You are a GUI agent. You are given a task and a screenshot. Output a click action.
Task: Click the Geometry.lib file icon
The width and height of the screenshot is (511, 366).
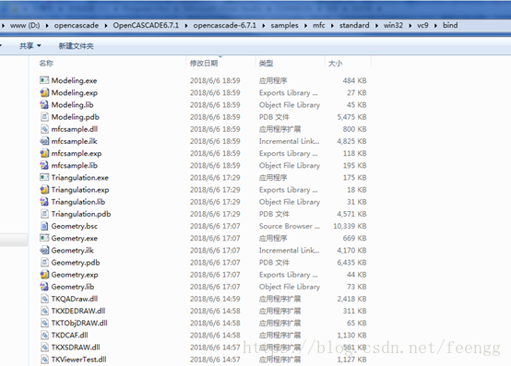[x=44, y=287]
